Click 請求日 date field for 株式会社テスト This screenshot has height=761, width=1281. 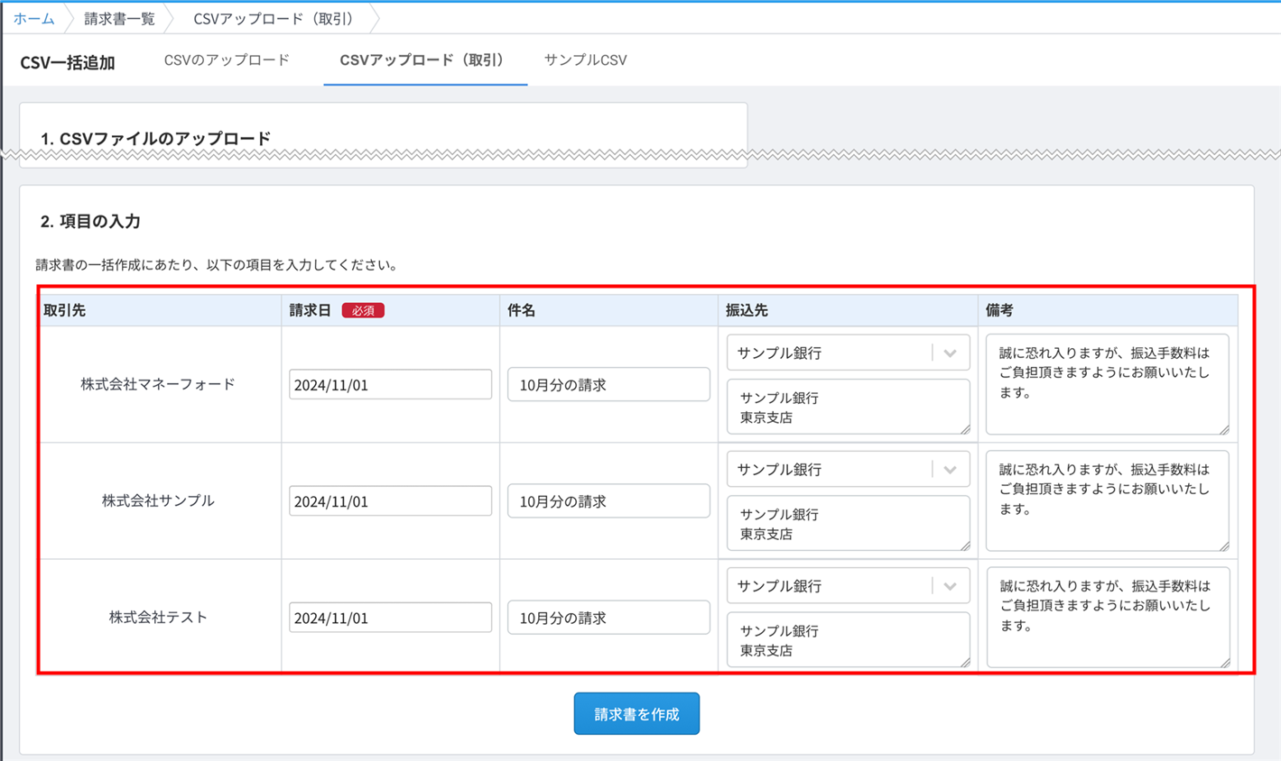click(390, 618)
